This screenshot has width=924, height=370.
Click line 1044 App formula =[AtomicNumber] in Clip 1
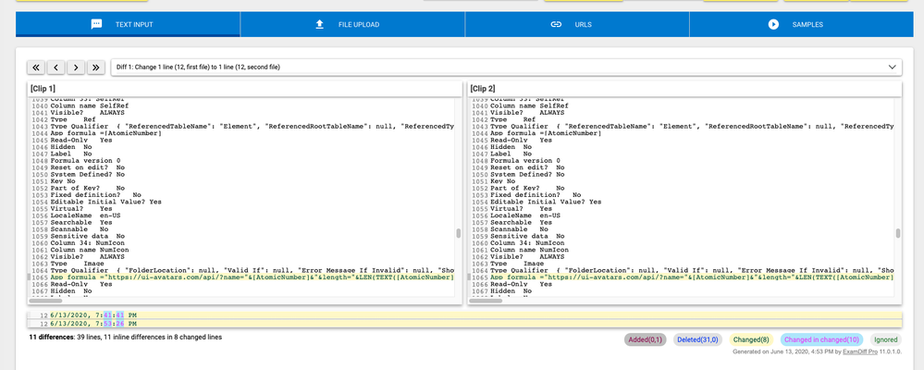click(106, 133)
